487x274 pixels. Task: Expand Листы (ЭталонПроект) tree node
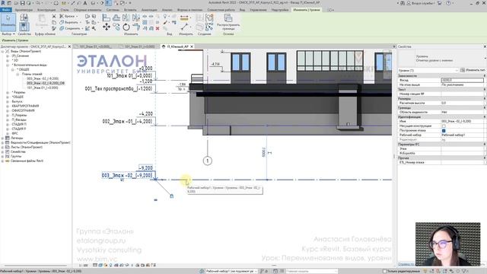[2, 147]
